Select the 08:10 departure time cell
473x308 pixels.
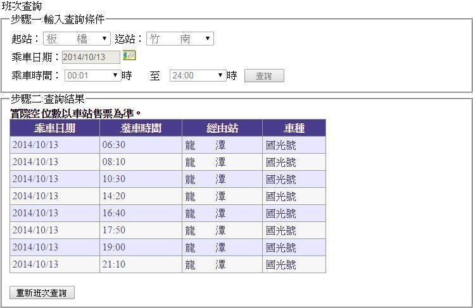tap(114, 163)
